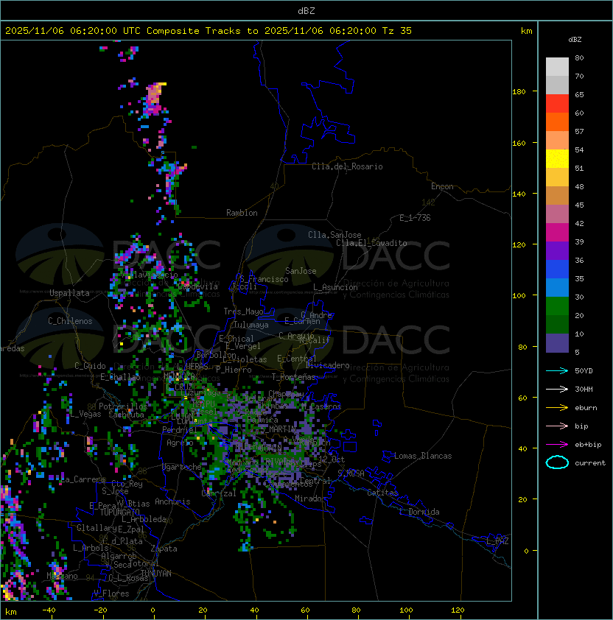The image size is (613, 620).
Task: Click the 'S_Francisco' place label
Action: [x=264, y=279]
